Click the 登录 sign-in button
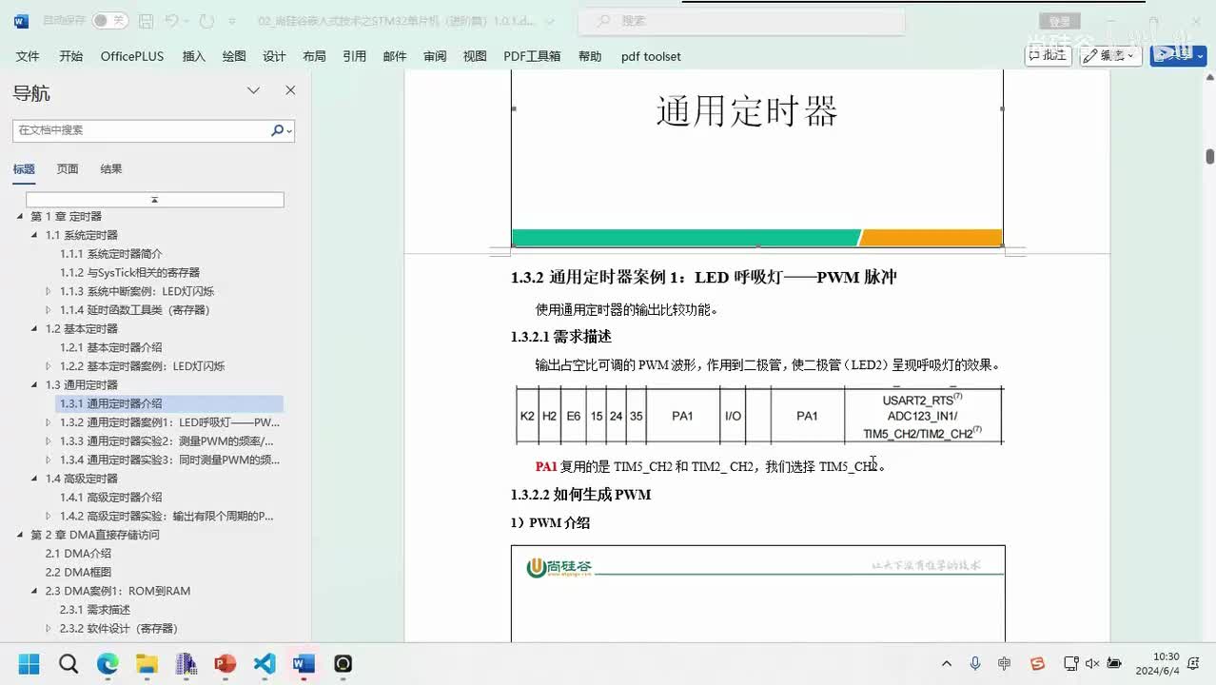This screenshot has height=685, width=1216. [x=1059, y=21]
